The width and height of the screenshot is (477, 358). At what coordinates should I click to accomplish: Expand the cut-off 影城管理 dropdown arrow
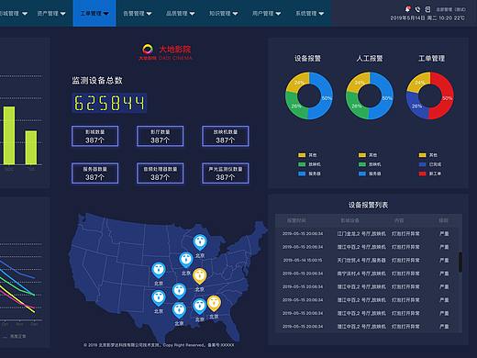pyautogui.click(x=25, y=14)
